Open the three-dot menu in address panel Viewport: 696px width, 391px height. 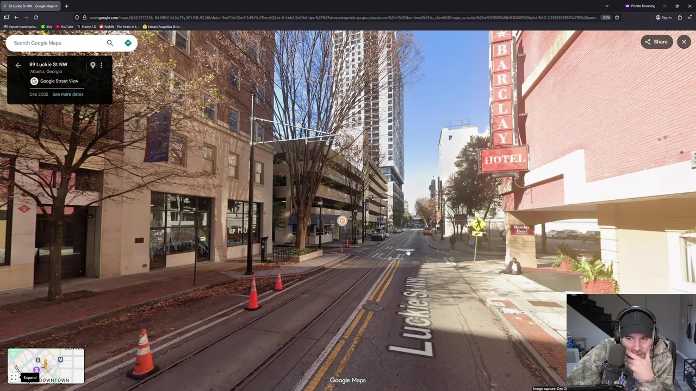[101, 65]
